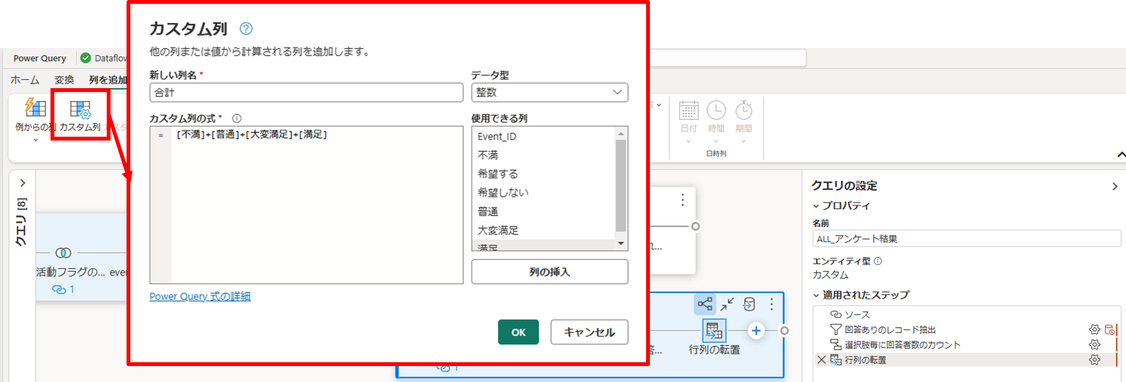The width and height of the screenshot is (1126, 382).
Task: Dismiss the dialog with キャンセル
Action: click(589, 332)
